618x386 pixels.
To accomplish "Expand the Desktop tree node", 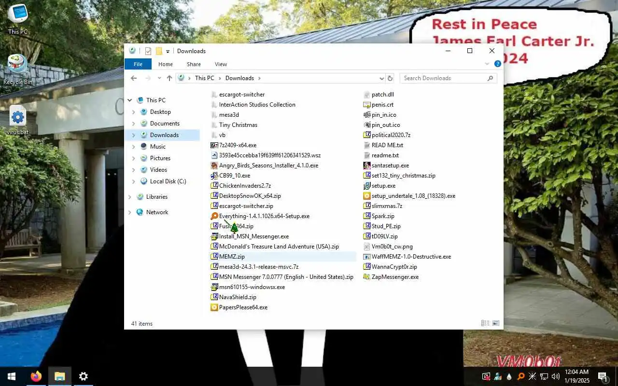I will pos(134,112).
